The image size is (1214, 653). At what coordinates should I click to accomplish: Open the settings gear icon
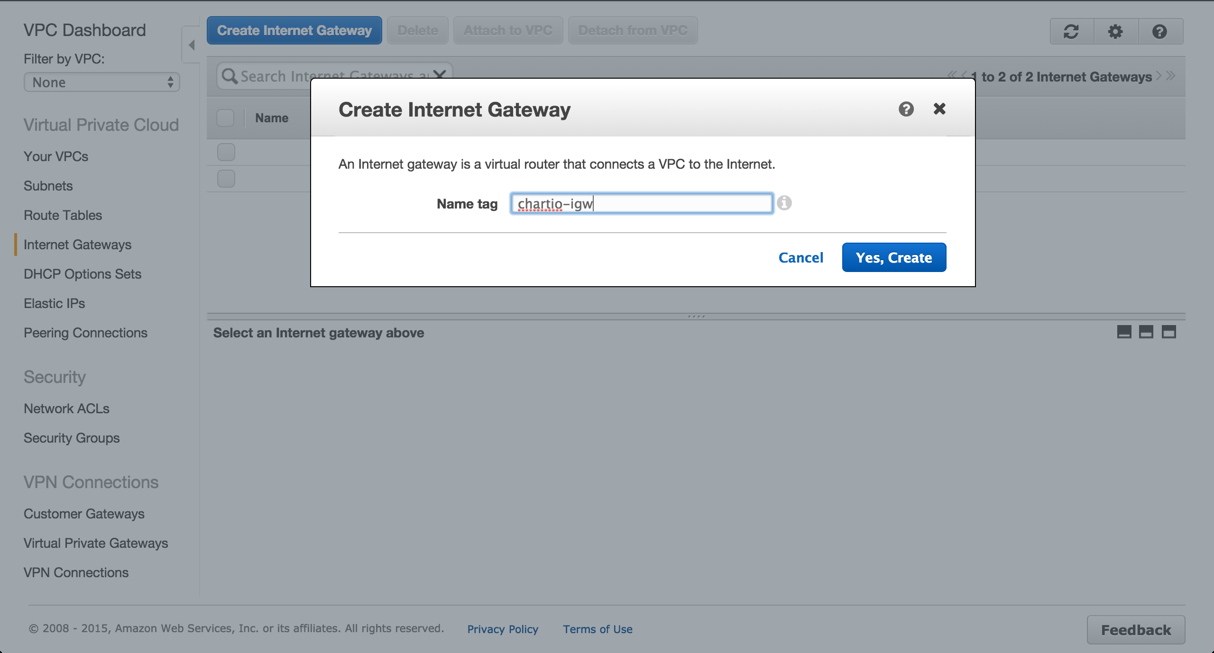pos(1115,32)
